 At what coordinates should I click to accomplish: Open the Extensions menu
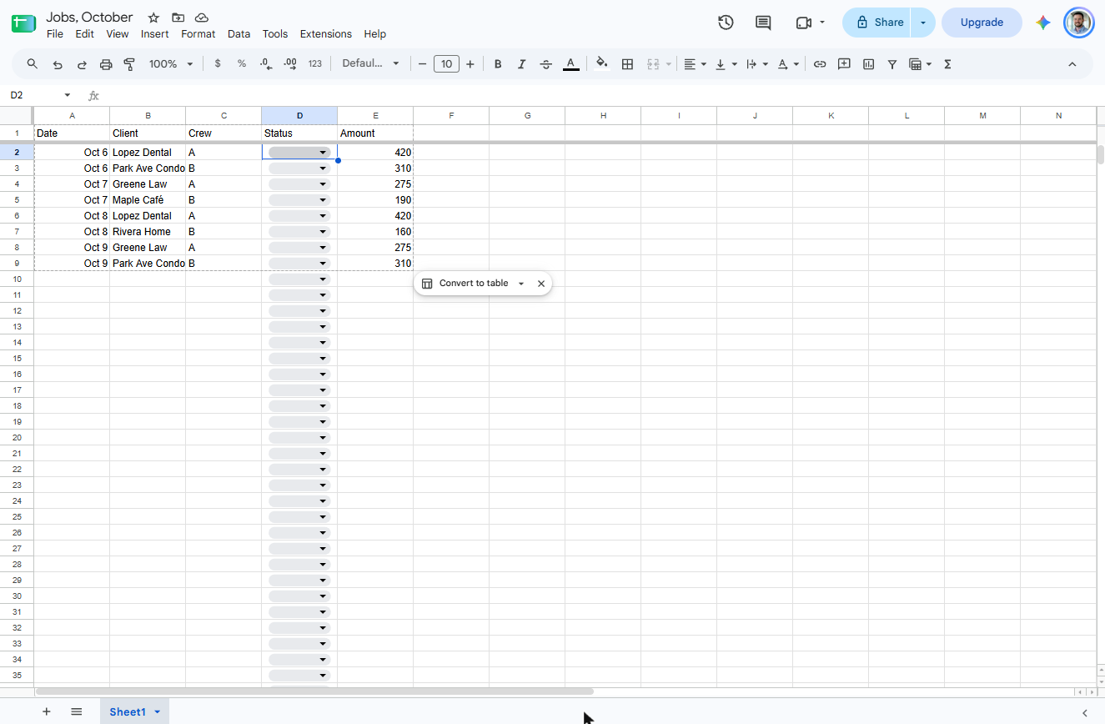(x=326, y=34)
